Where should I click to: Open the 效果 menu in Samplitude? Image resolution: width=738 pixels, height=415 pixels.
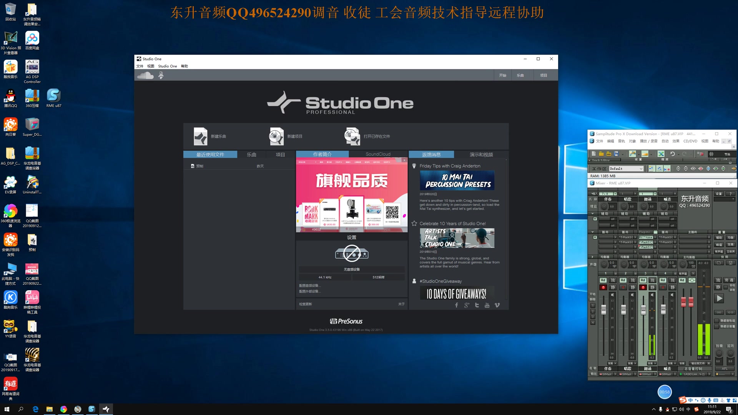(676, 141)
